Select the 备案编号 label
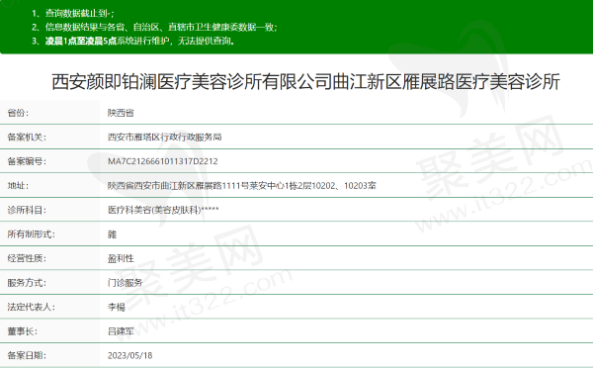Image resolution: width=593 pixels, height=369 pixels. point(27,161)
